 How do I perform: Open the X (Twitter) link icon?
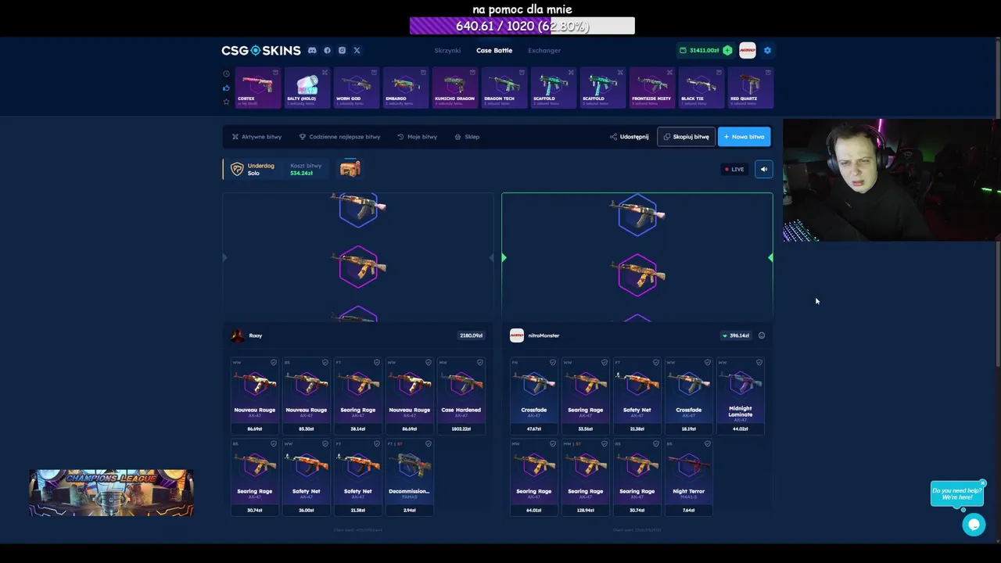click(357, 50)
